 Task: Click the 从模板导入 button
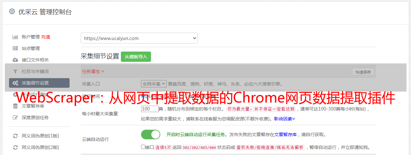click(x=136, y=57)
